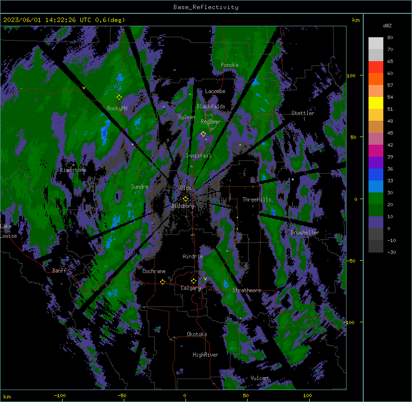Image resolution: width=412 pixels, height=402 pixels.
Task: Click the RockyMH label
Action: coord(117,108)
